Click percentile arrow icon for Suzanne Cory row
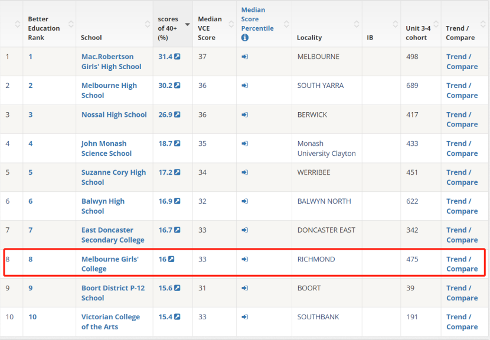 244,172
